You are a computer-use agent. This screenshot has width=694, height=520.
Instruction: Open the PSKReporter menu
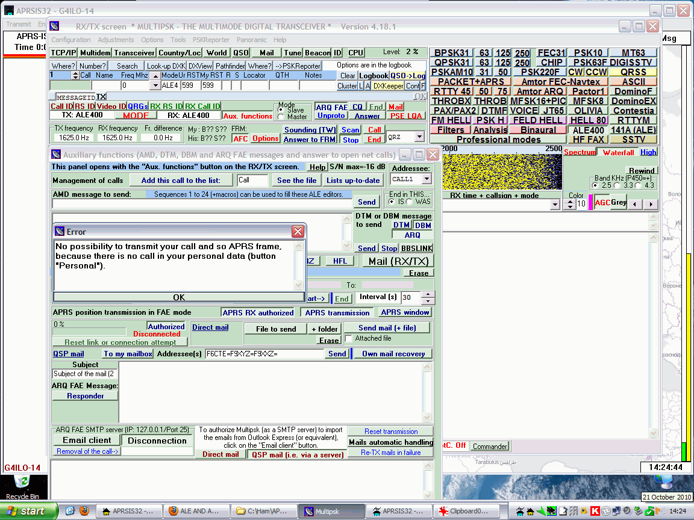point(211,40)
